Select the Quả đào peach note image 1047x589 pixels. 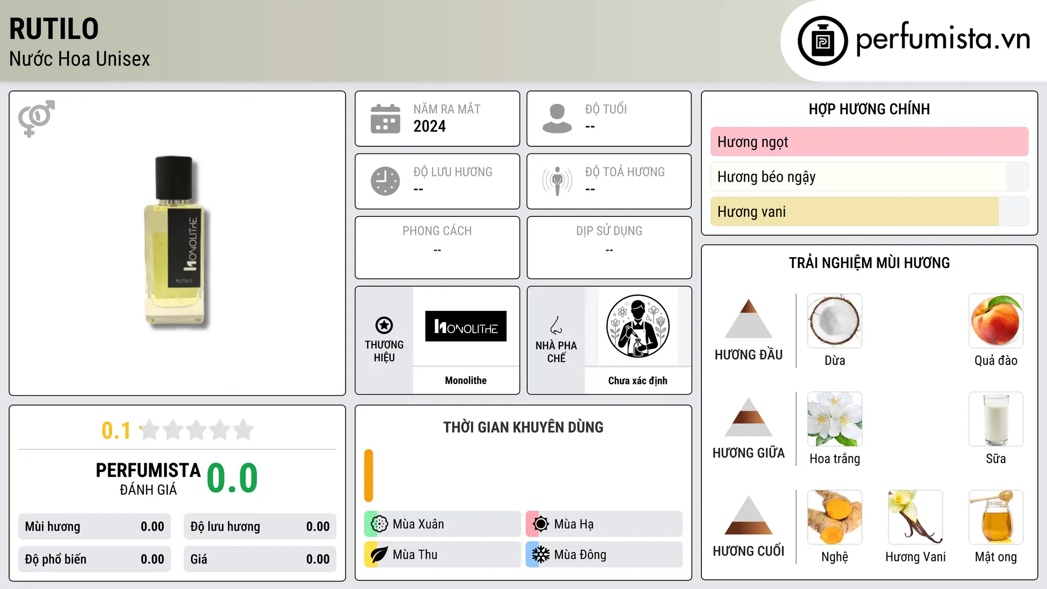(996, 321)
